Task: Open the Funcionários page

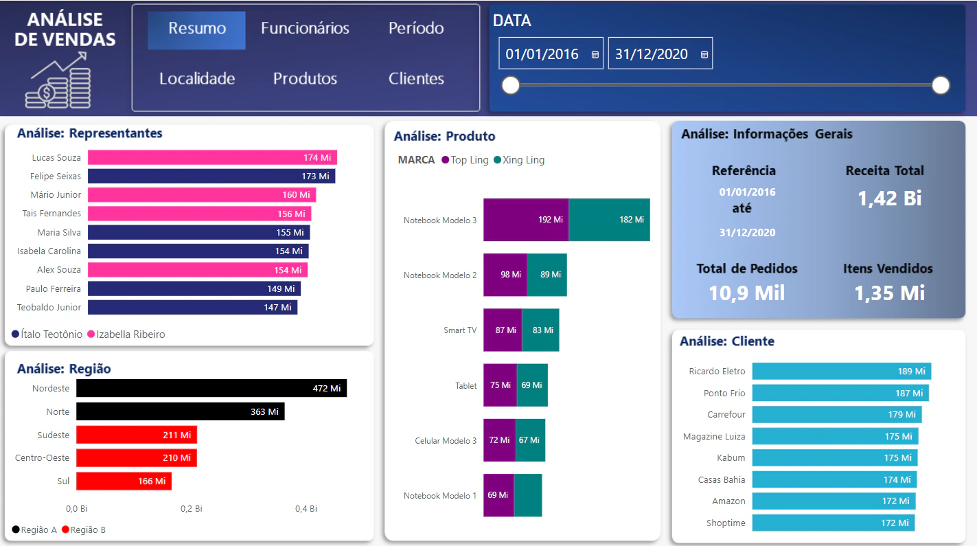Action: [305, 28]
